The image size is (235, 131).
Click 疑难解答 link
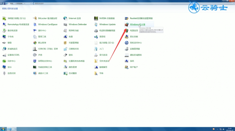(x=103, y=67)
